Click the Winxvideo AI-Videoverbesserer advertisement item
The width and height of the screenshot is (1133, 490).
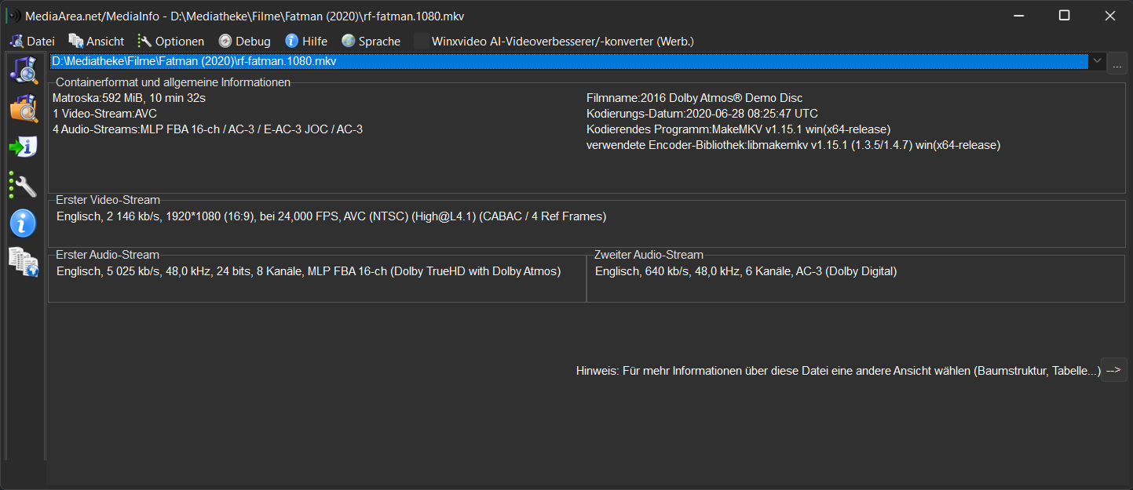pyautogui.click(x=554, y=41)
